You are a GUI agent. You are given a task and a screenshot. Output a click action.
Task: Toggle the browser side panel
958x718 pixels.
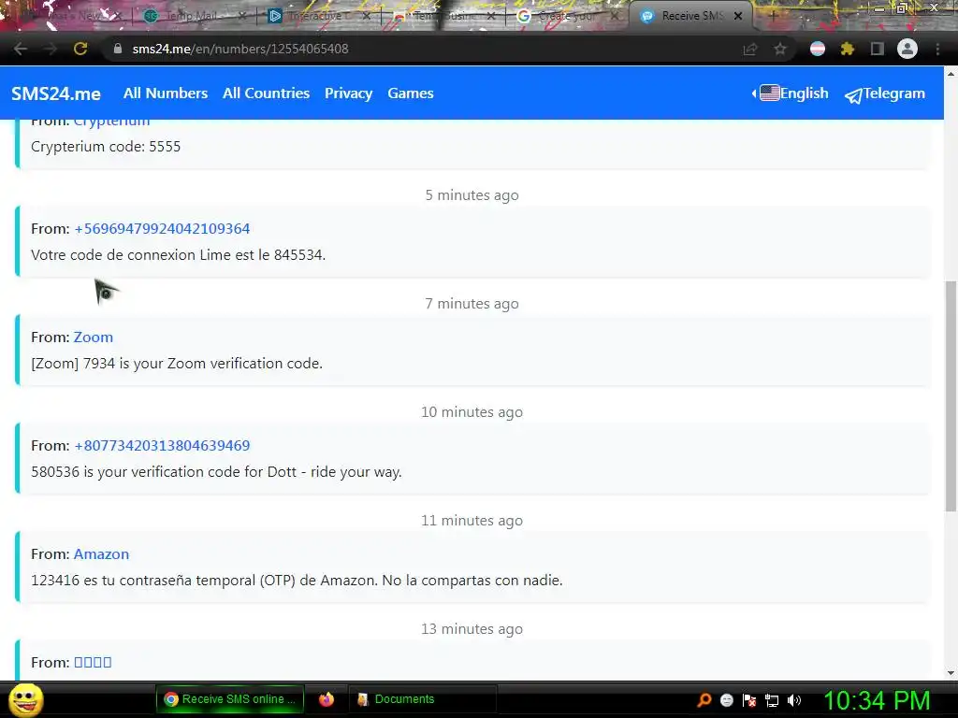coord(878,49)
